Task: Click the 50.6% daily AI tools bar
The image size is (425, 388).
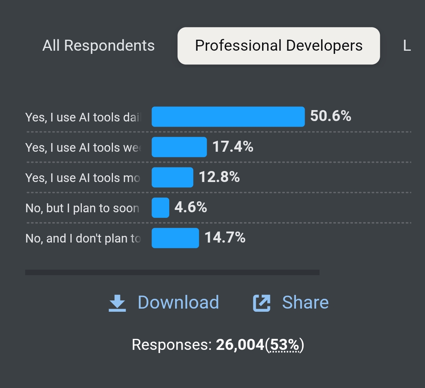Action: pos(228,117)
